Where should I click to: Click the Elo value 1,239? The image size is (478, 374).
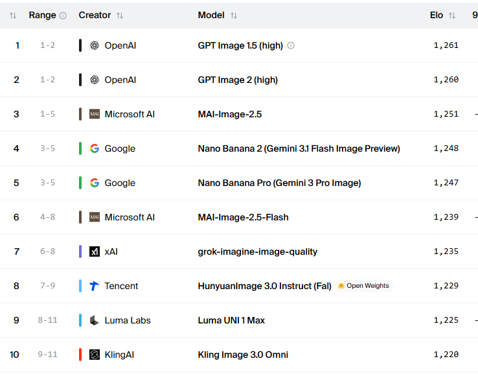coord(446,217)
